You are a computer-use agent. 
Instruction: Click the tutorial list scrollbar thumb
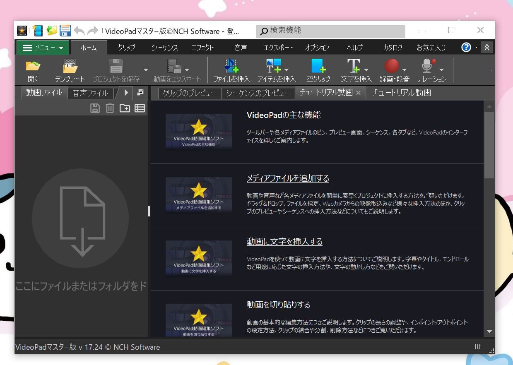(489, 145)
